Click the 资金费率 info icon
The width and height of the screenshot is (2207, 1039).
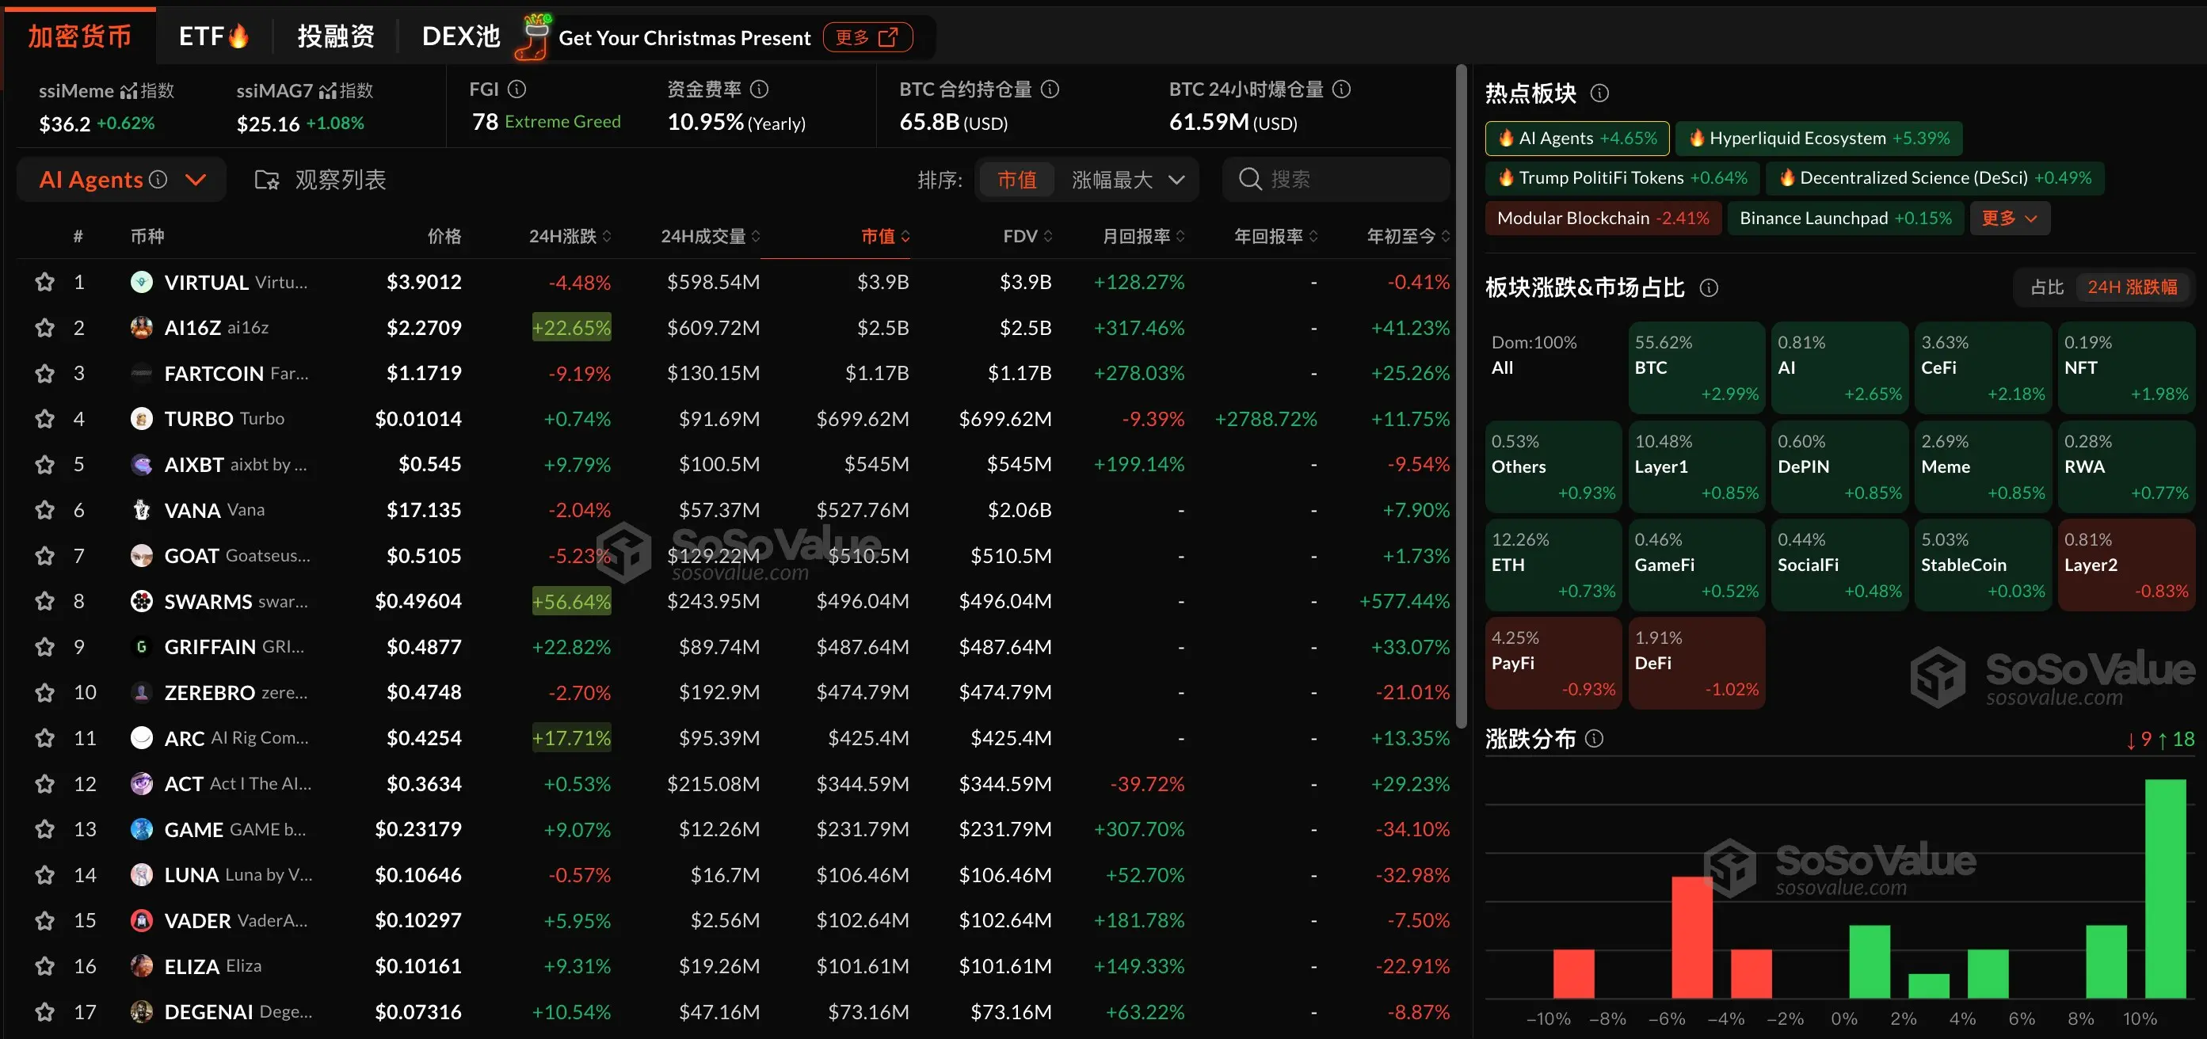[x=759, y=88]
